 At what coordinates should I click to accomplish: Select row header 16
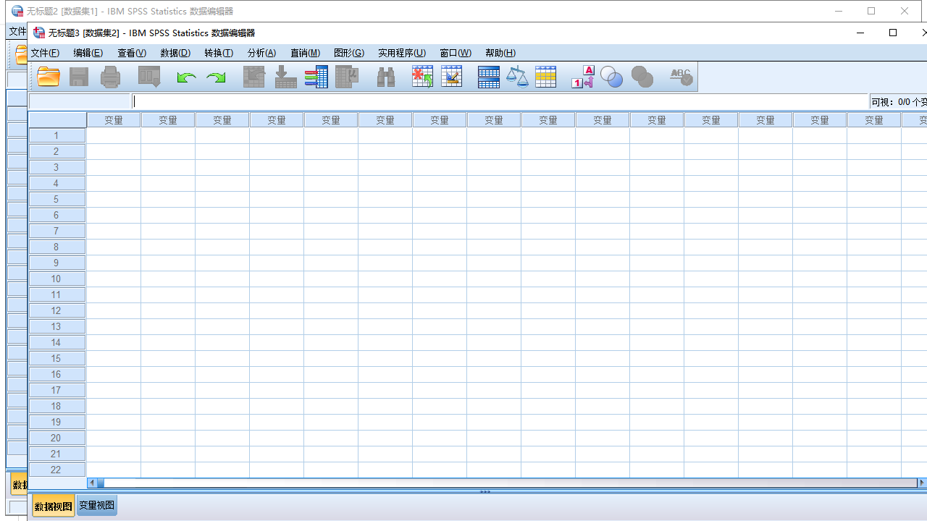click(x=57, y=374)
